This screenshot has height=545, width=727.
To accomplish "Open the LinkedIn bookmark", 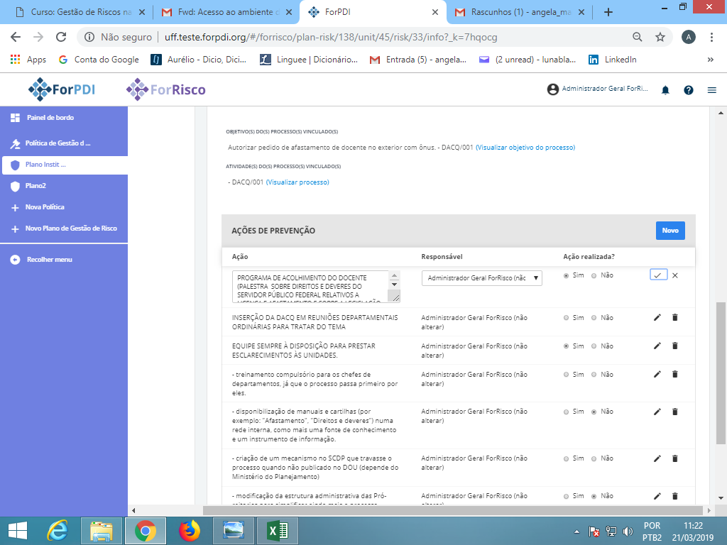I will pyautogui.click(x=613, y=60).
